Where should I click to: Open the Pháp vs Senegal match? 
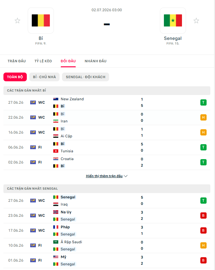(107, 230)
